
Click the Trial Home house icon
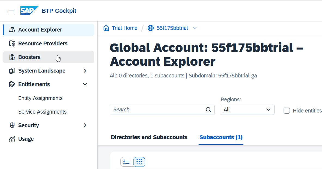pos(106,28)
